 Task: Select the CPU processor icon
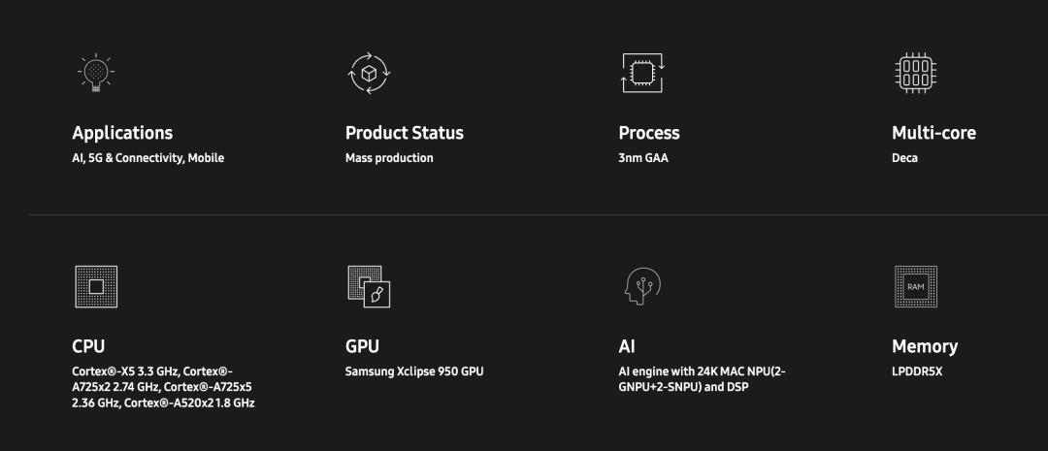[x=96, y=287]
